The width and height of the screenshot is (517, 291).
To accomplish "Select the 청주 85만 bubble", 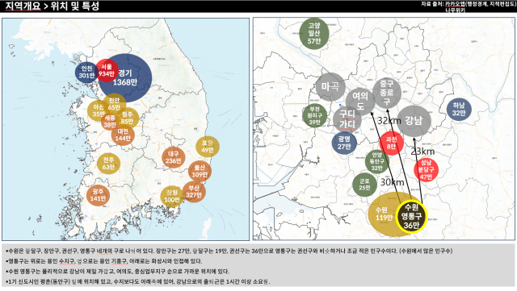I will click(127, 118).
